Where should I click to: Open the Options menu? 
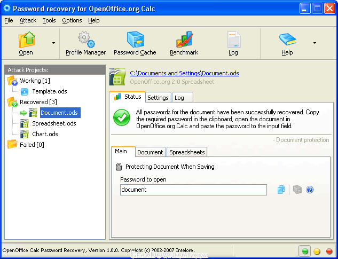point(72,20)
